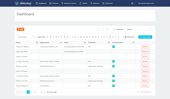Screen dimensions: 170x99
Task: Click University of California, LA cell
Action: pos(49,47)
